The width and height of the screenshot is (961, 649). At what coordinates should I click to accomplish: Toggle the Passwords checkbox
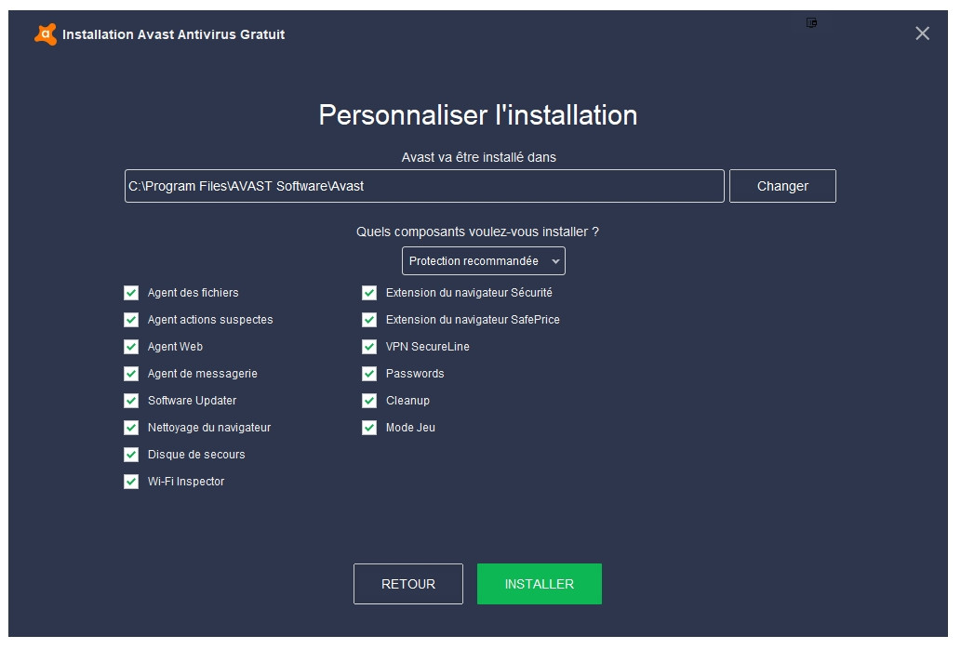369,374
